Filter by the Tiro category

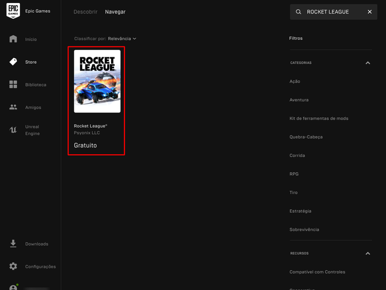294,193
